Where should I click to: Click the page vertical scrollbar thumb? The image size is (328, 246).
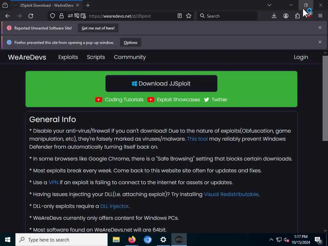click(x=325, y=98)
